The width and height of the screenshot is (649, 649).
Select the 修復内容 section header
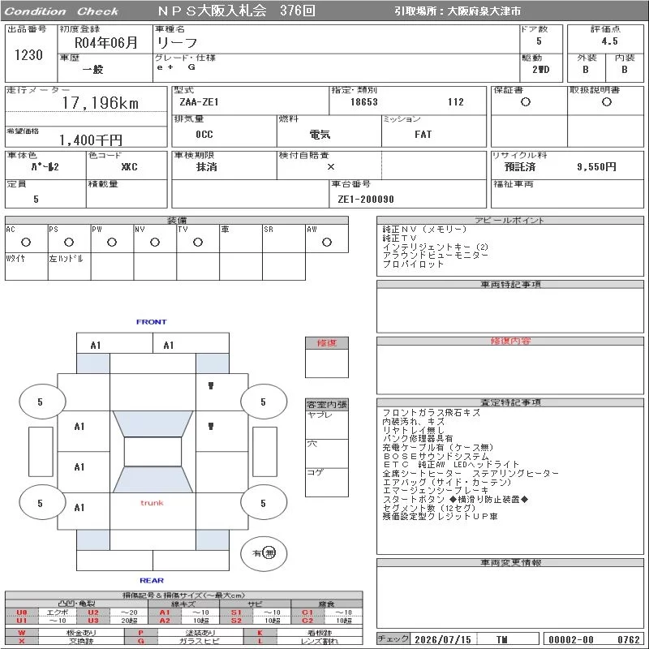click(510, 341)
